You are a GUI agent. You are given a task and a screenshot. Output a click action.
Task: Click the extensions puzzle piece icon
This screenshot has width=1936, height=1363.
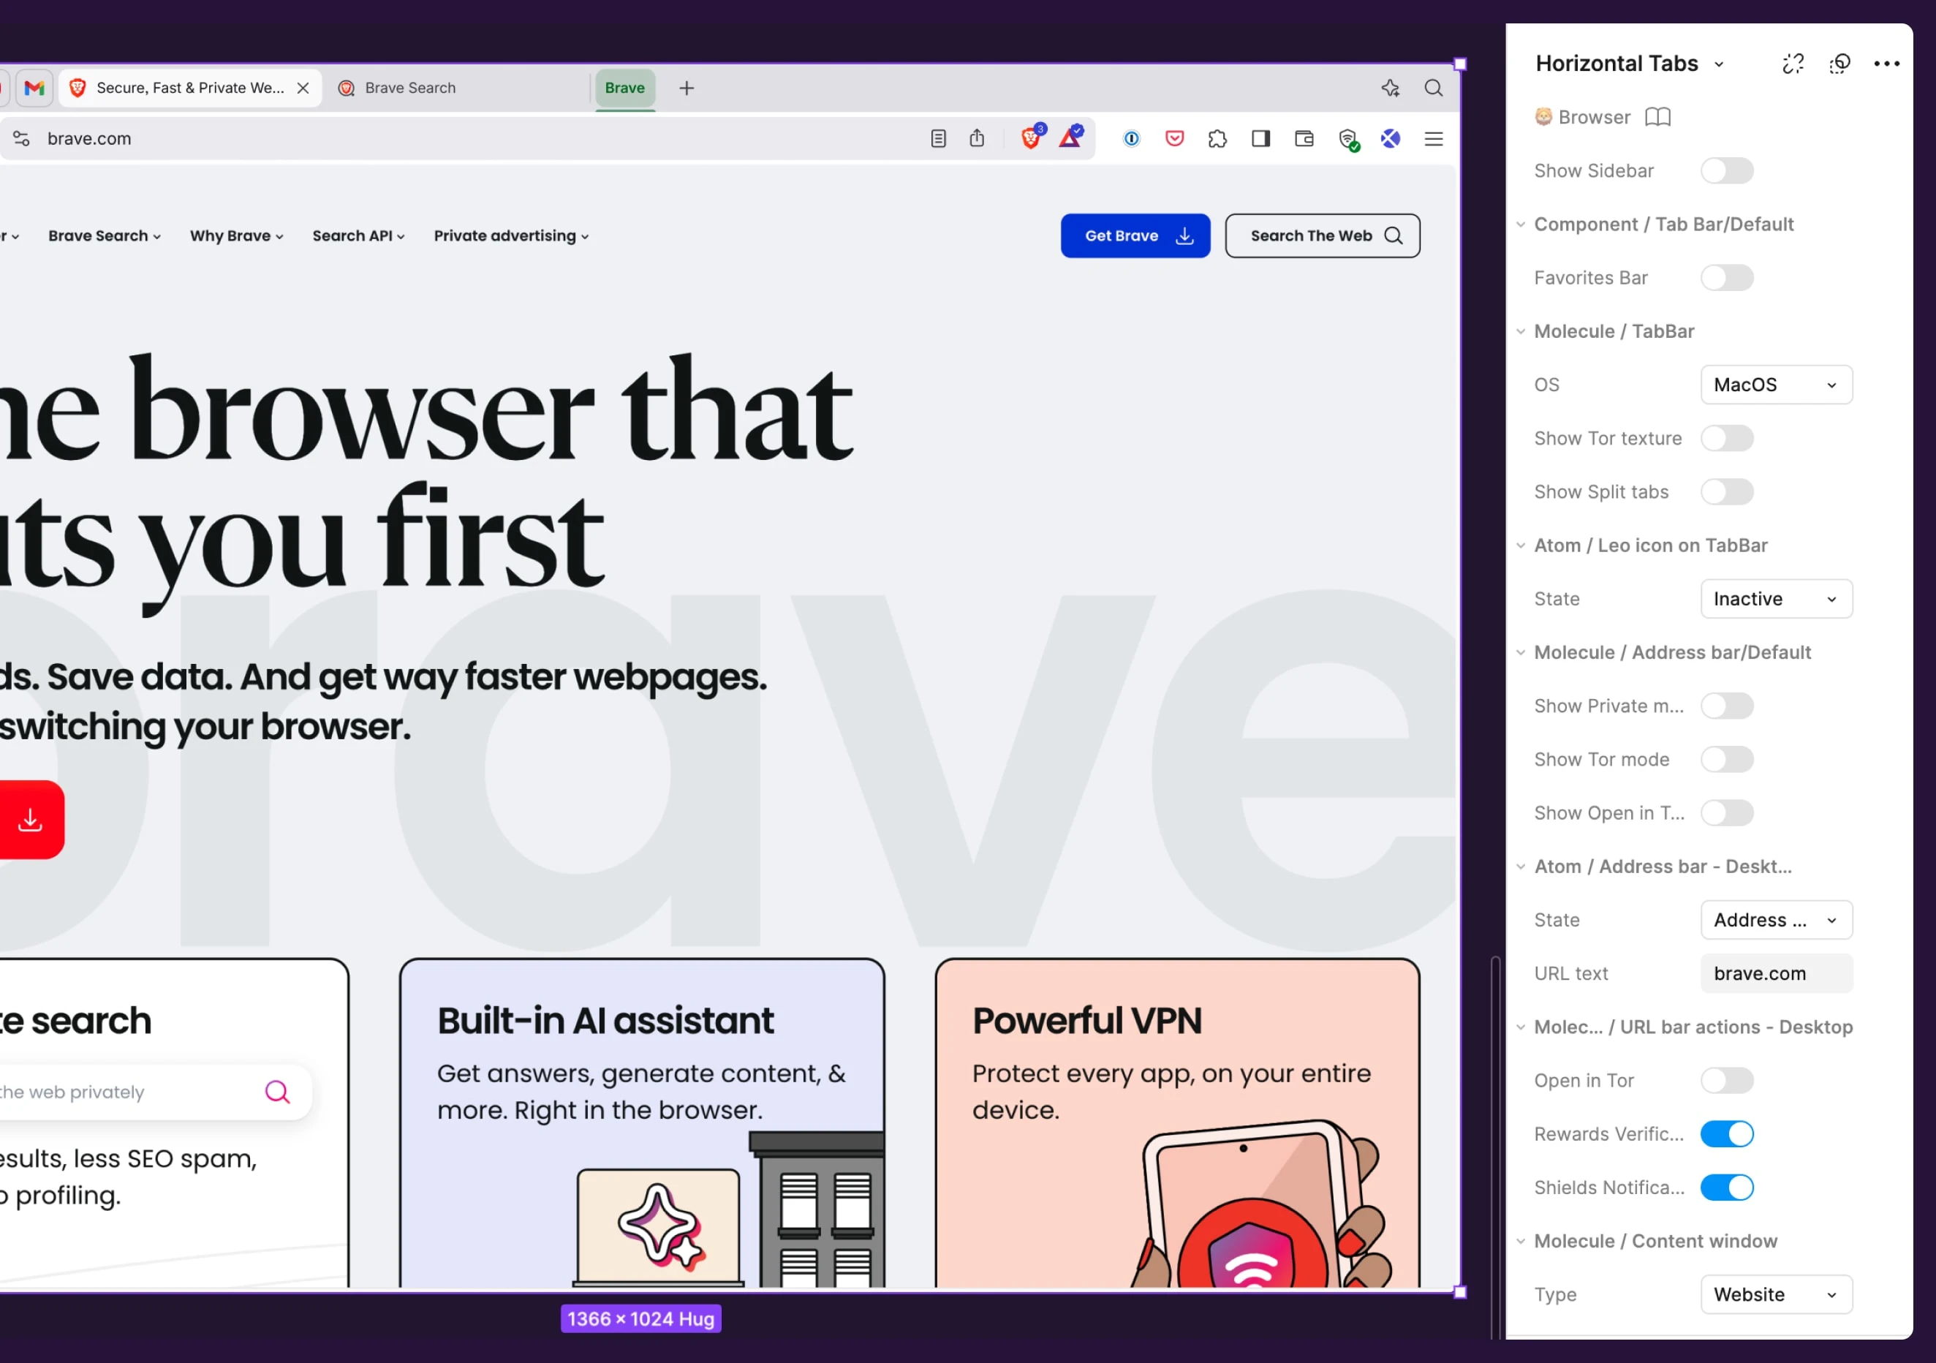point(1217,138)
